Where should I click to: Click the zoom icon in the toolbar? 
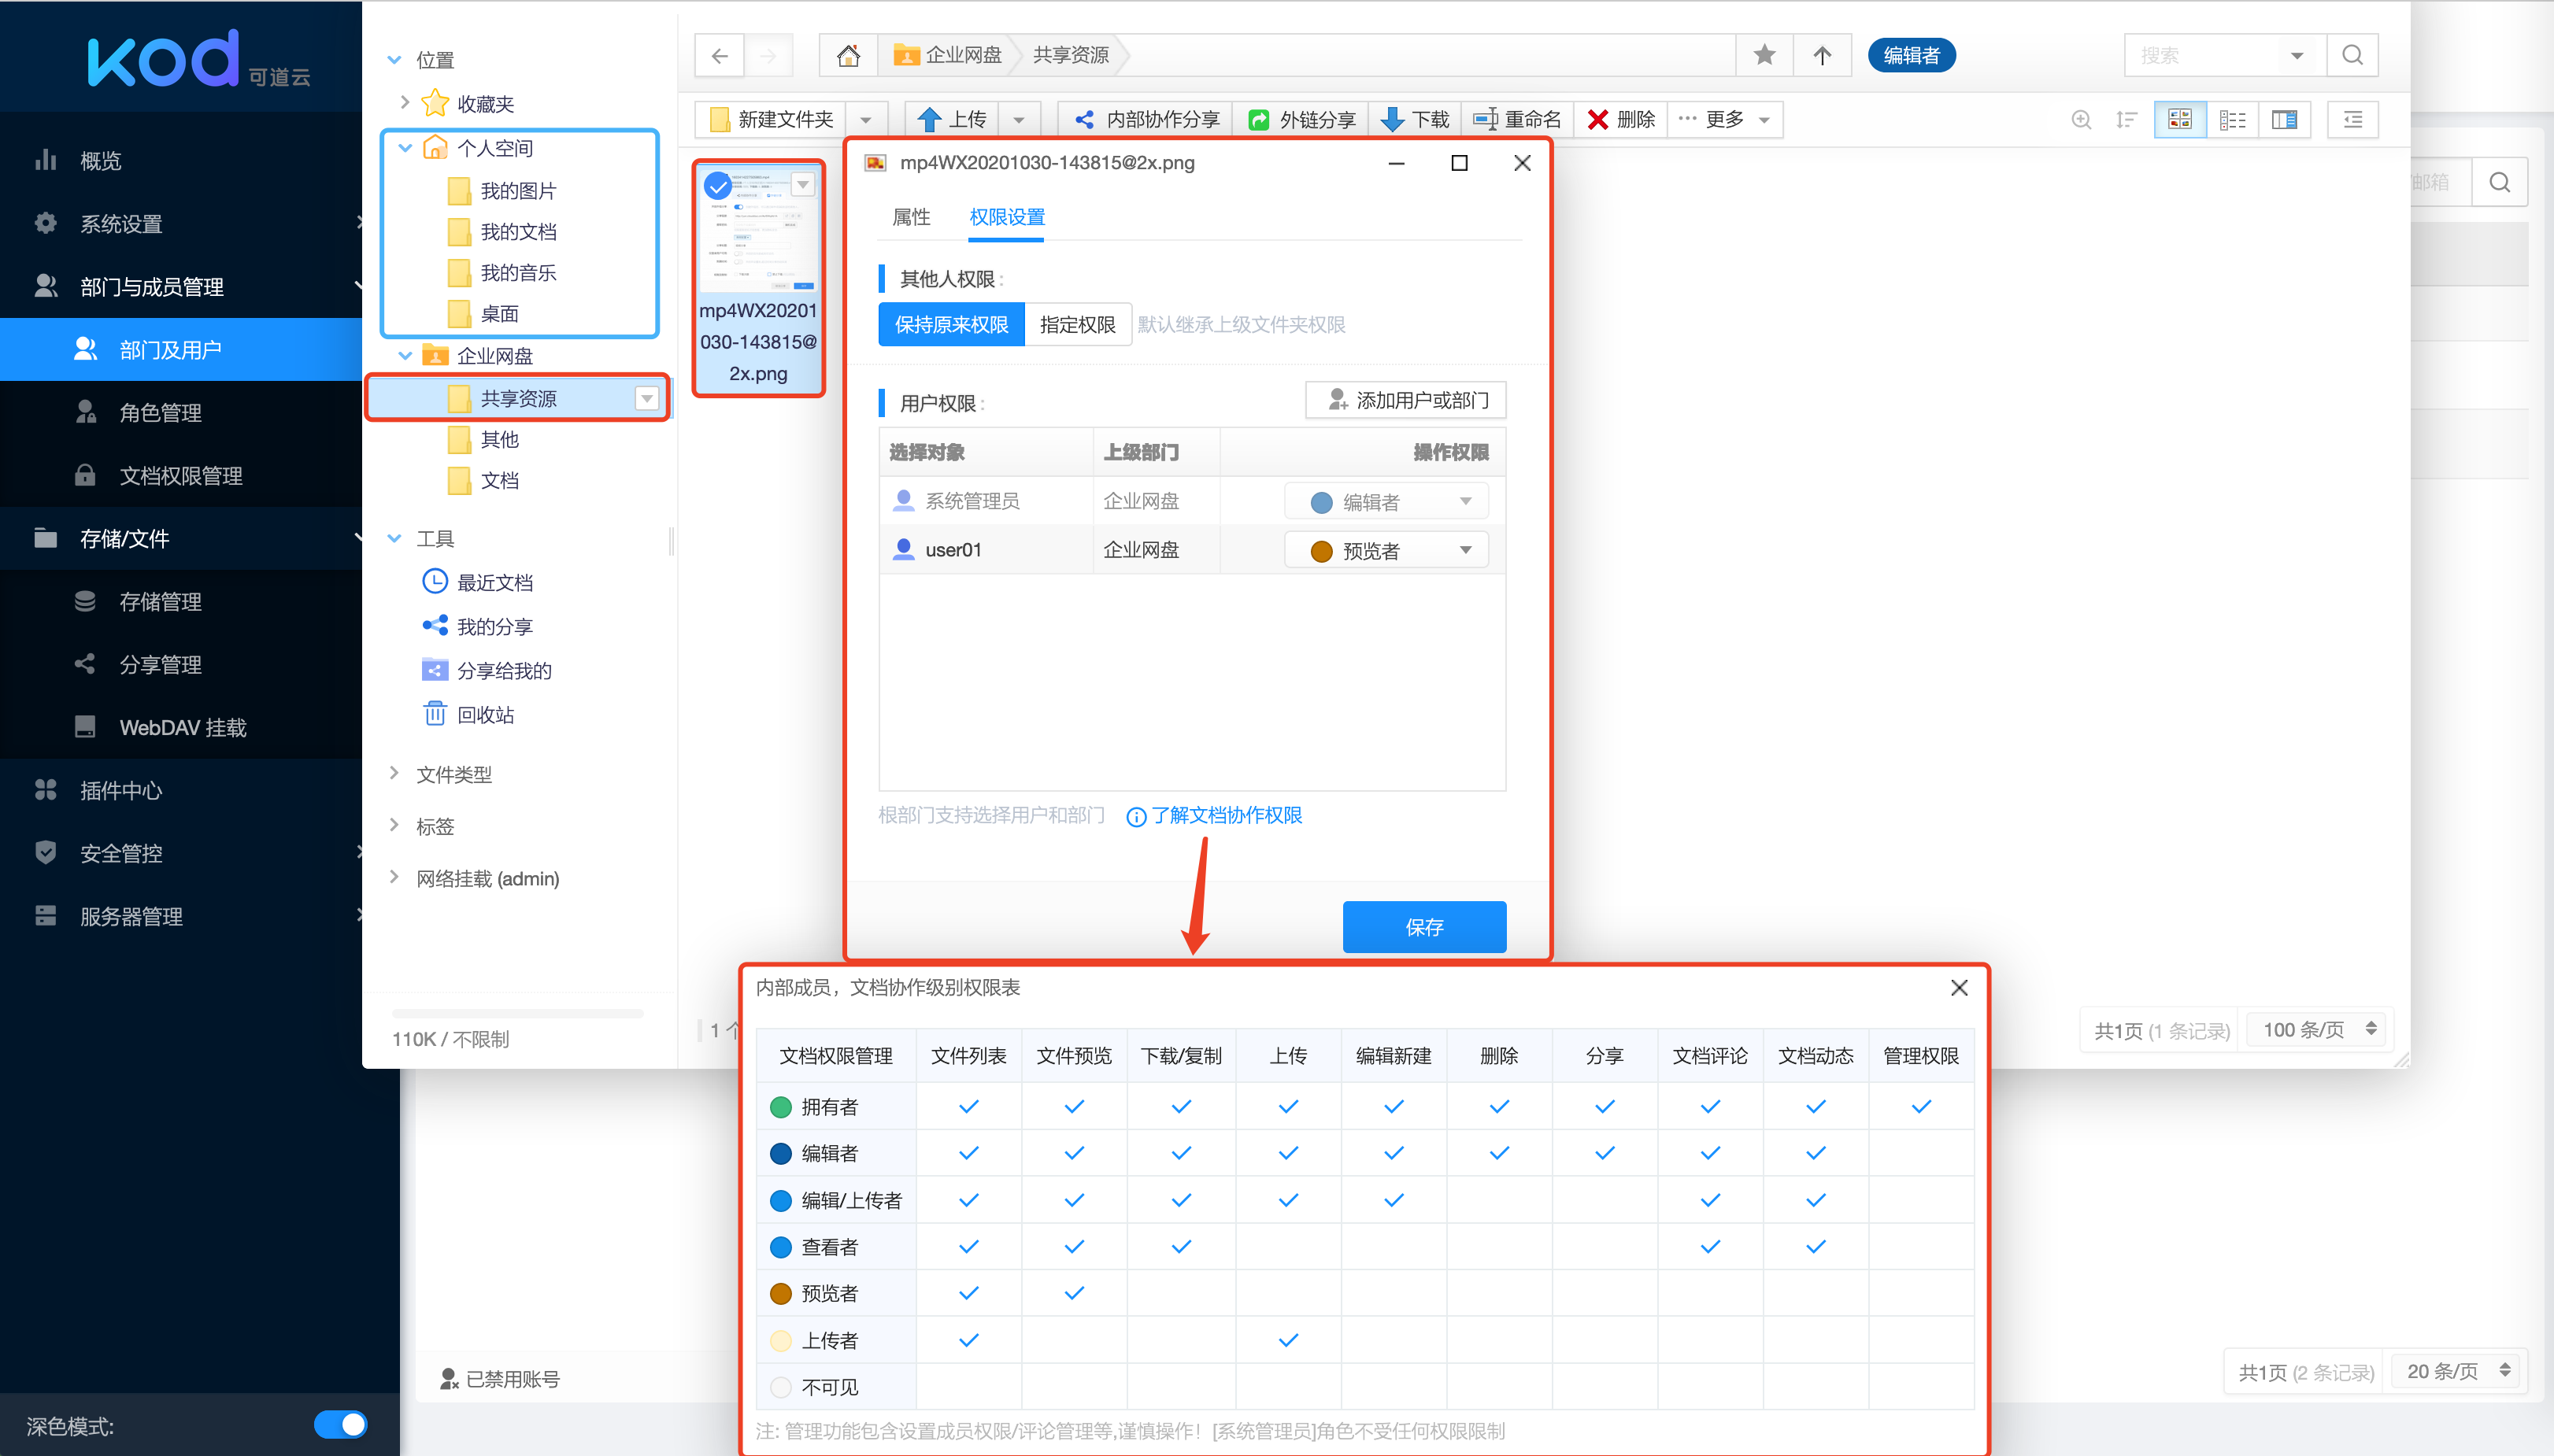point(2081,120)
